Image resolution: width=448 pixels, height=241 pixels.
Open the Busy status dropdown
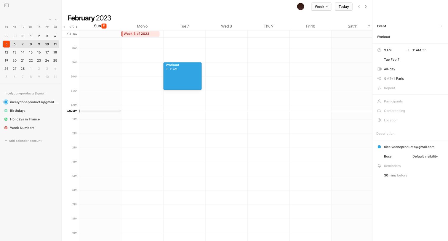[388, 156]
